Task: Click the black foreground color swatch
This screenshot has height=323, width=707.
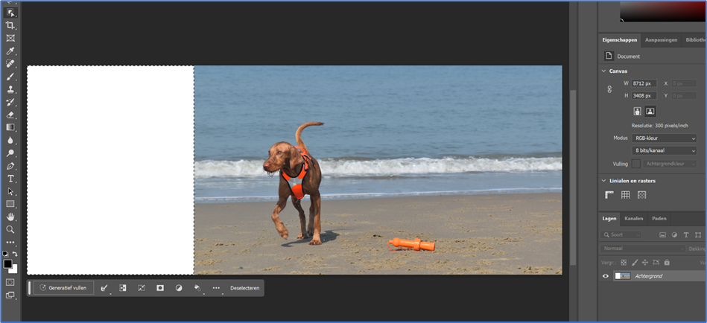Action: [7, 264]
